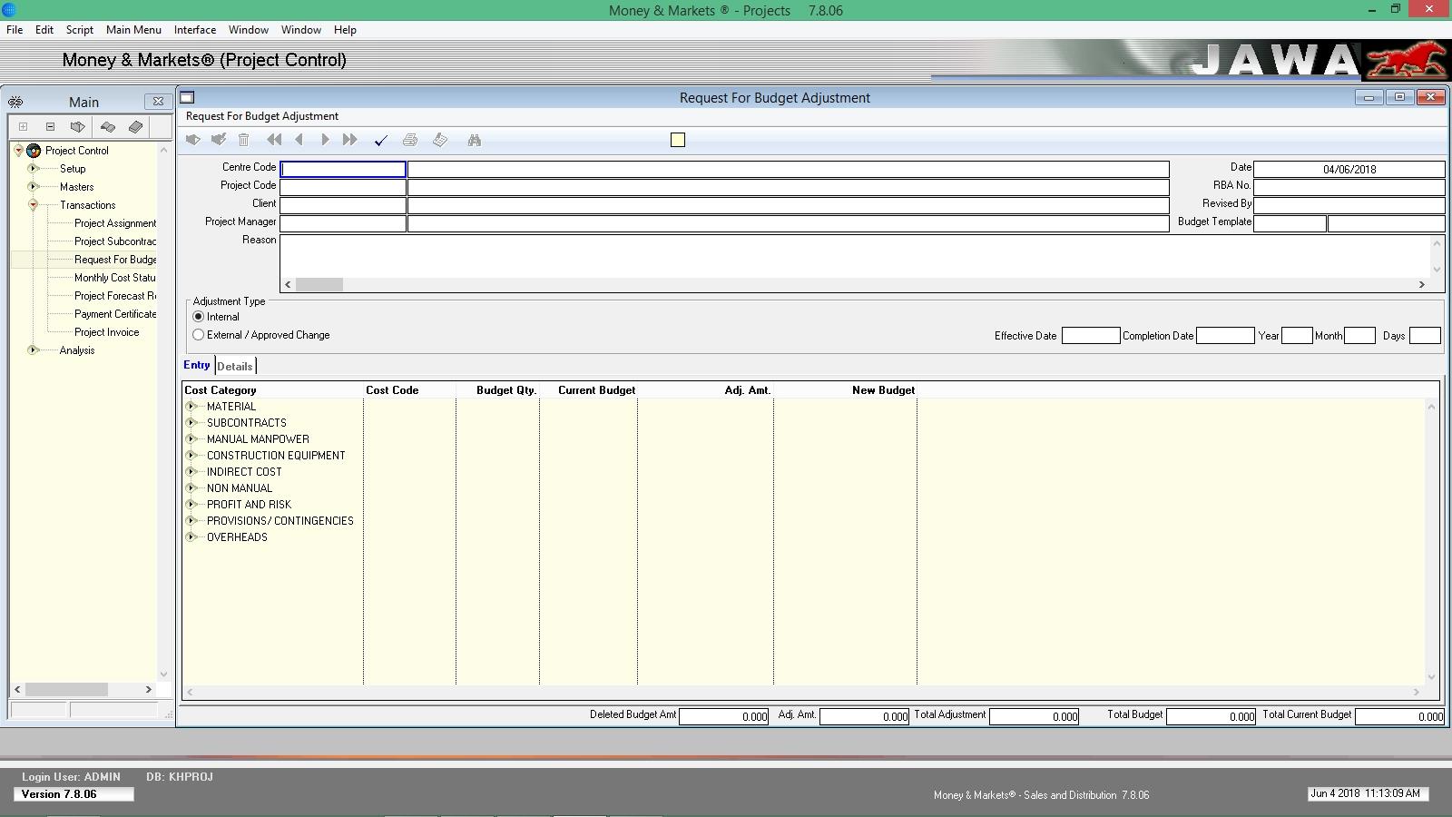Select External / Approved Change option
Image resolution: width=1452 pixels, height=817 pixels.
[x=198, y=335]
